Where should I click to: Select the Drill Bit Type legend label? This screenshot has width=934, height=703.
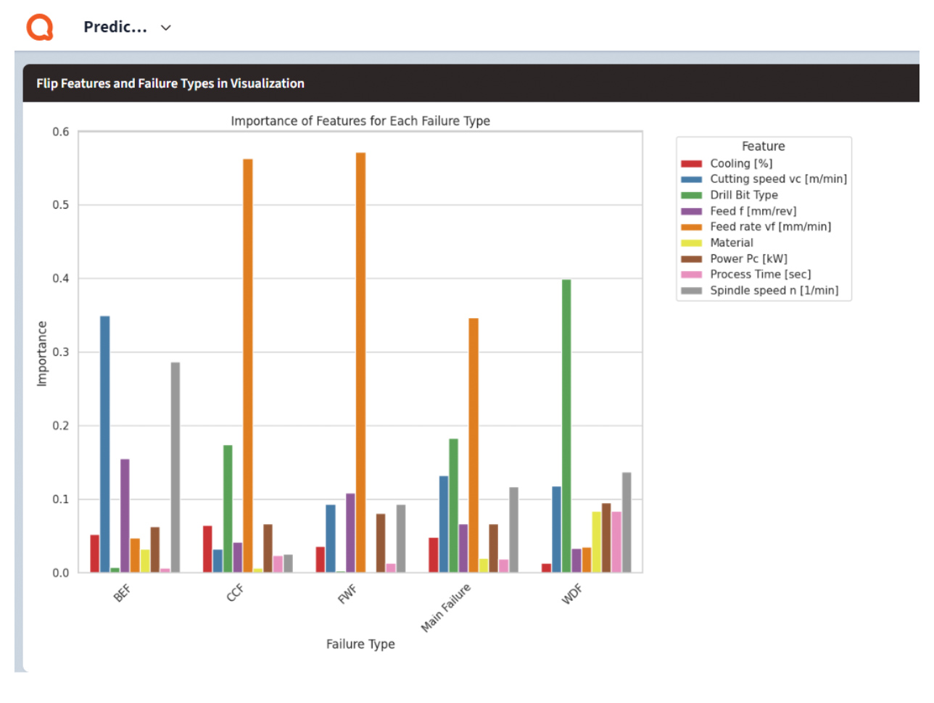pos(743,195)
